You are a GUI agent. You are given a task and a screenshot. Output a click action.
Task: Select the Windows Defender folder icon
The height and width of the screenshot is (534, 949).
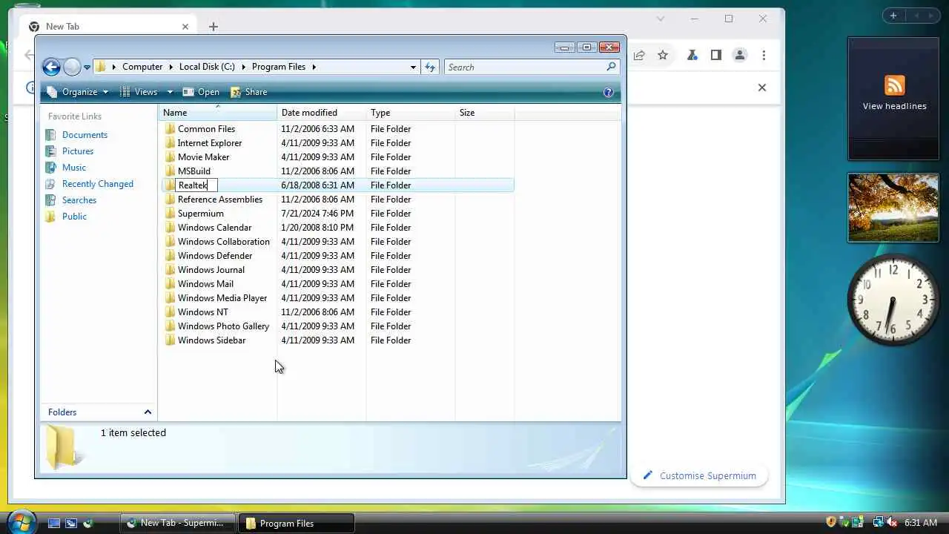170,256
